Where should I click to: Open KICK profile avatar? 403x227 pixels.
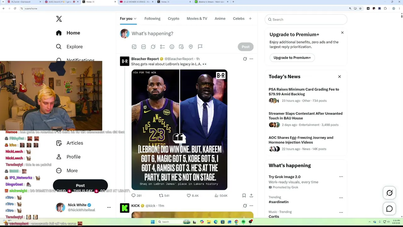tap(125, 208)
